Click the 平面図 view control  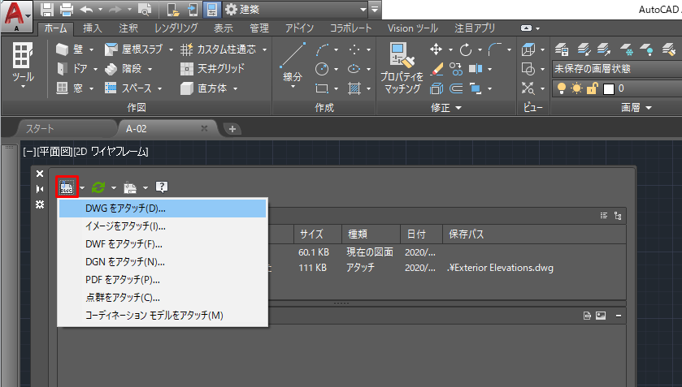click(x=54, y=152)
